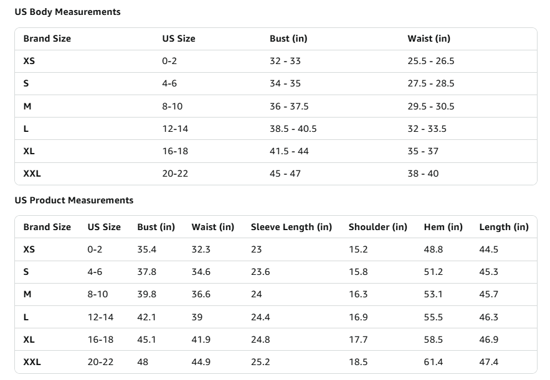Click sleeve length value 23.6
This screenshot has width=550, height=380.
pyautogui.click(x=260, y=272)
